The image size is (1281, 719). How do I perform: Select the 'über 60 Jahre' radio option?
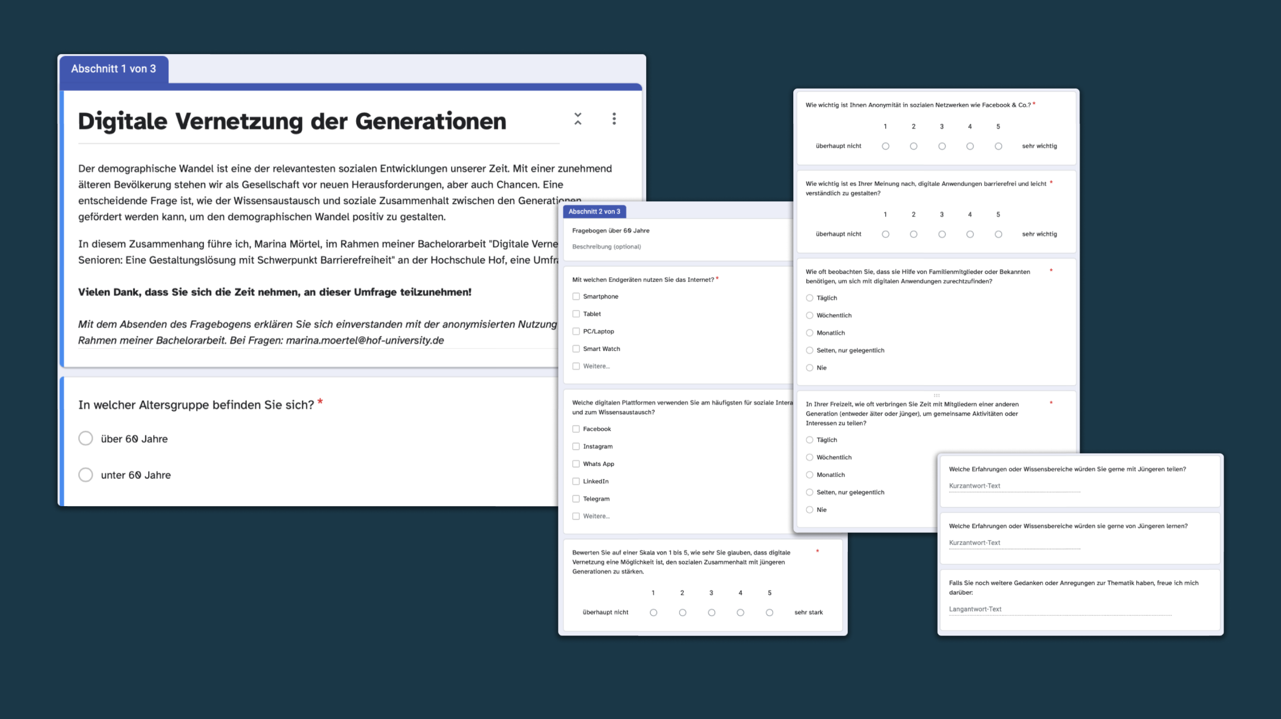click(x=85, y=439)
